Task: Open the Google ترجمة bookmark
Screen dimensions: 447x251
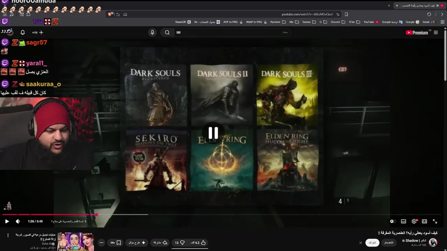Action: [x=392, y=22]
